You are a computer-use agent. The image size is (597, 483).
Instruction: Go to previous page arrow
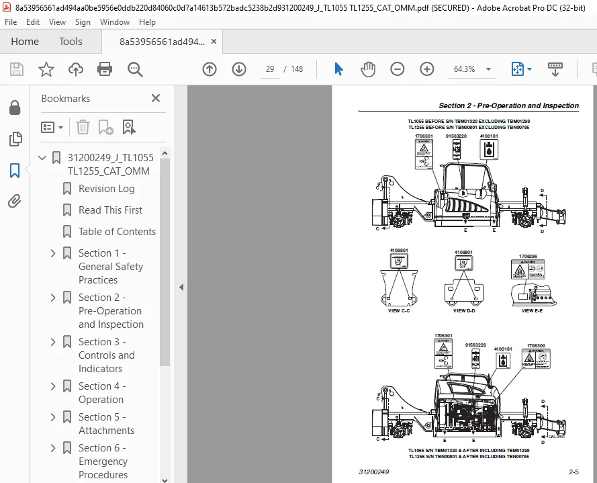tap(210, 69)
